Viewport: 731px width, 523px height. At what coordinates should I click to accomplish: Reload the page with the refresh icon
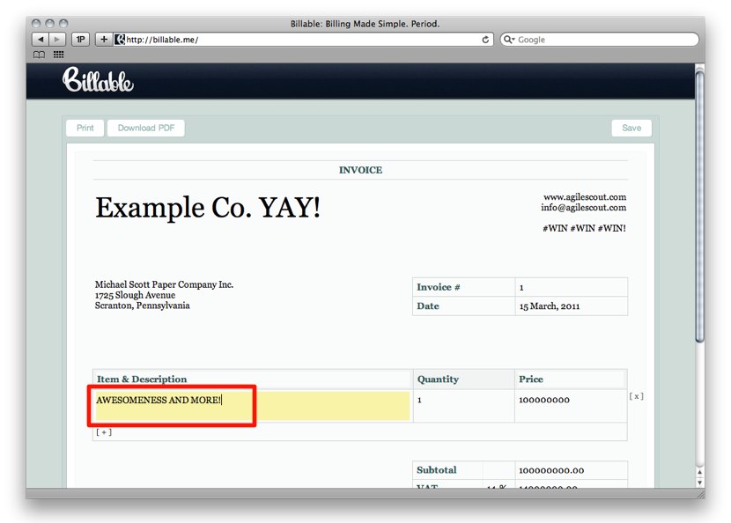click(x=485, y=40)
